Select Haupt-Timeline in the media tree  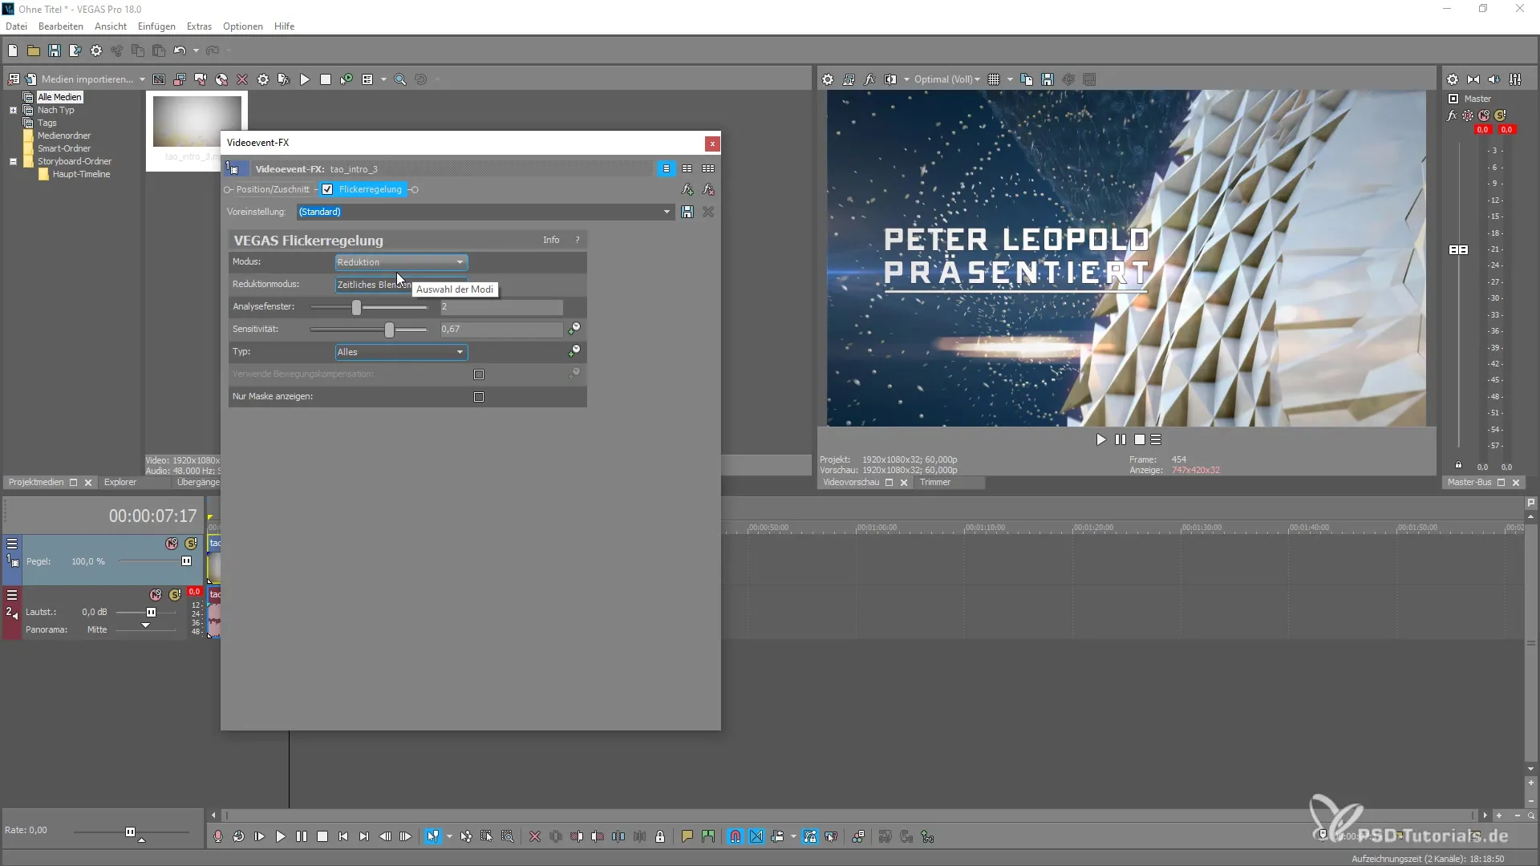tap(81, 174)
